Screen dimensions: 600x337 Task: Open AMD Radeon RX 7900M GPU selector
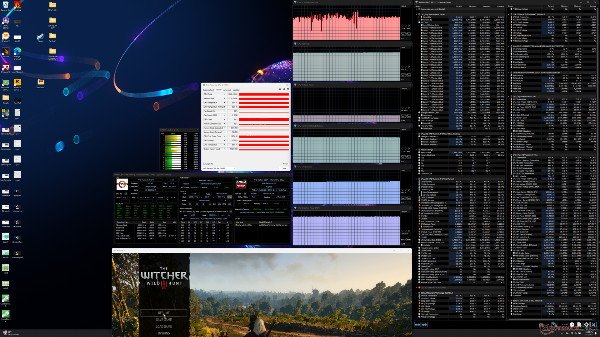(x=219, y=168)
